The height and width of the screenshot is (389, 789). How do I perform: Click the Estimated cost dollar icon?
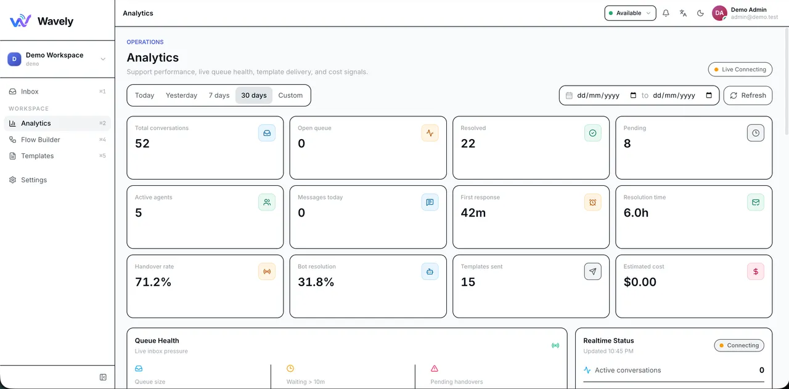pos(755,271)
